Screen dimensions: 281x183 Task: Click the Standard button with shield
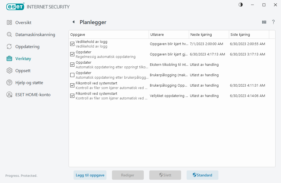(202, 175)
